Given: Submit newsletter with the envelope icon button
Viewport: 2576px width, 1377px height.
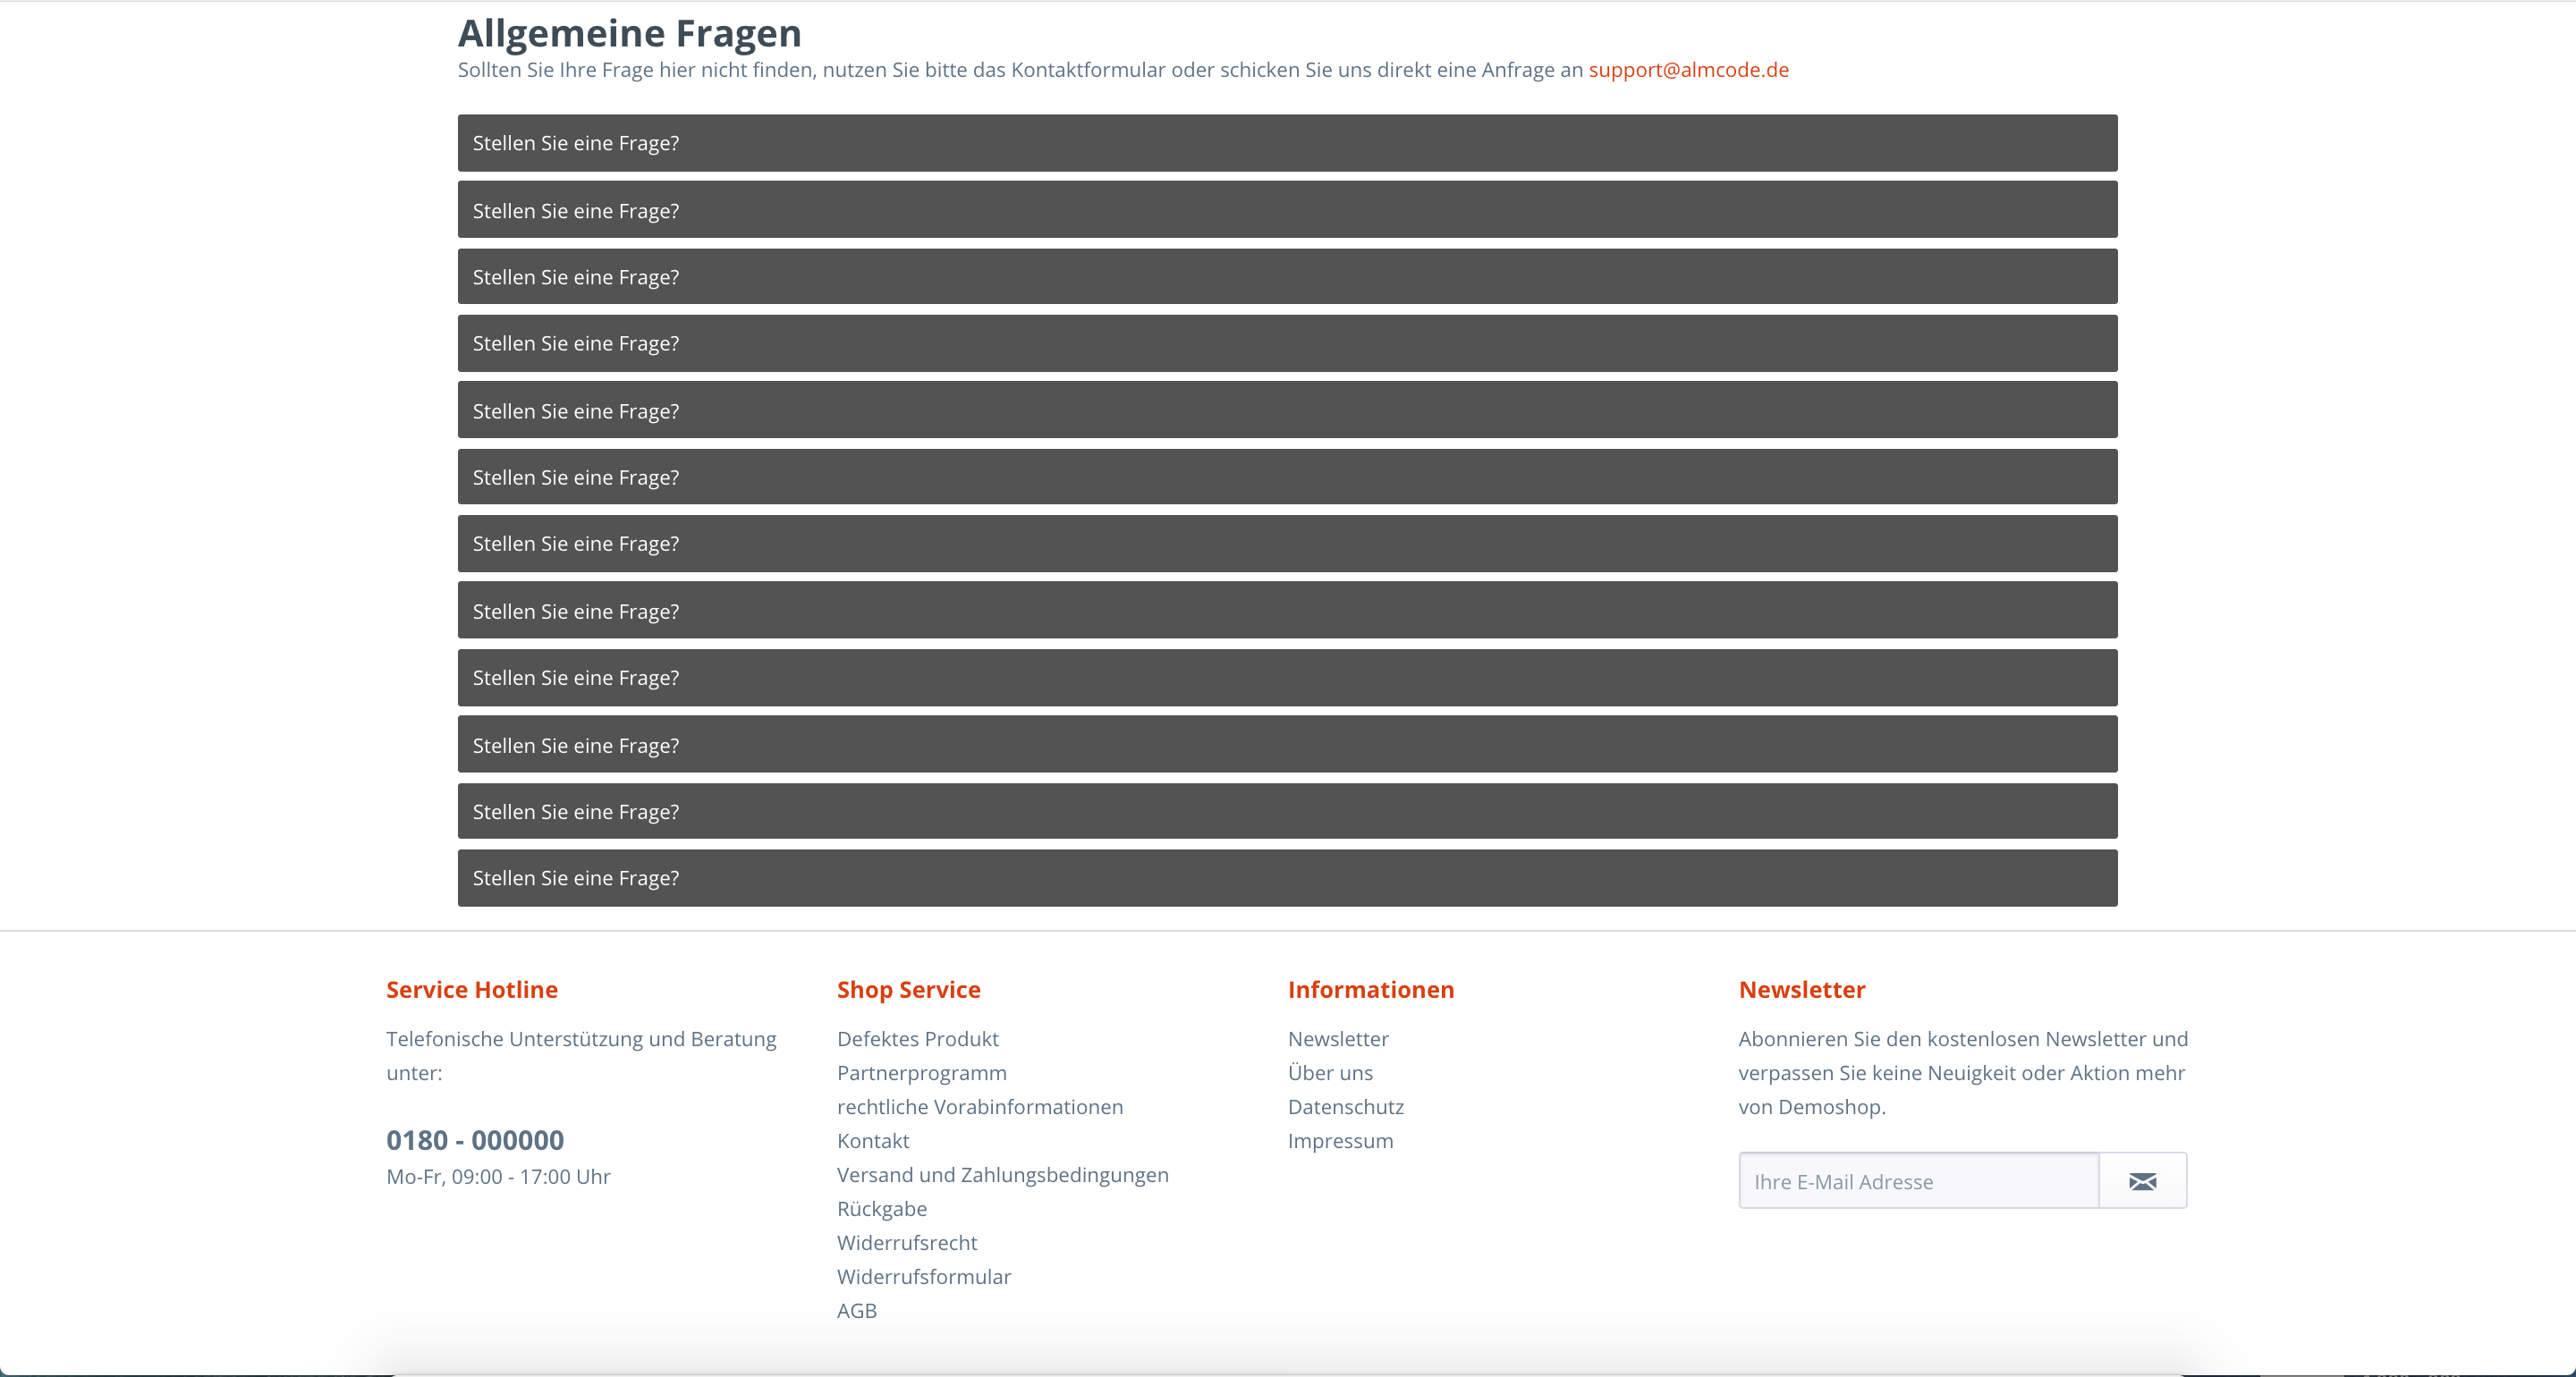Looking at the screenshot, I should coord(2142,1181).
